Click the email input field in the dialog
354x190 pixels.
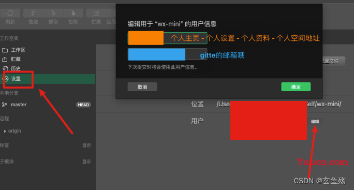pyautogui.click(x=167, y=54)
